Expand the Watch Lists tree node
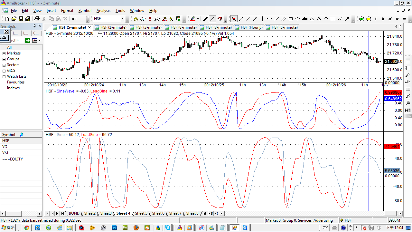Screen dimensions: 412x232 click(4, 77)
